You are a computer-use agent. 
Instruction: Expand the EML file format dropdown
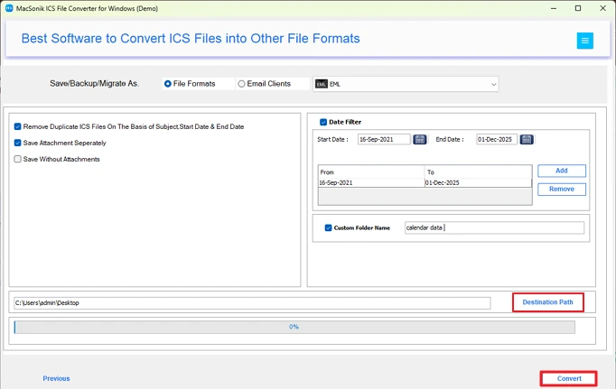pos(493,84)
